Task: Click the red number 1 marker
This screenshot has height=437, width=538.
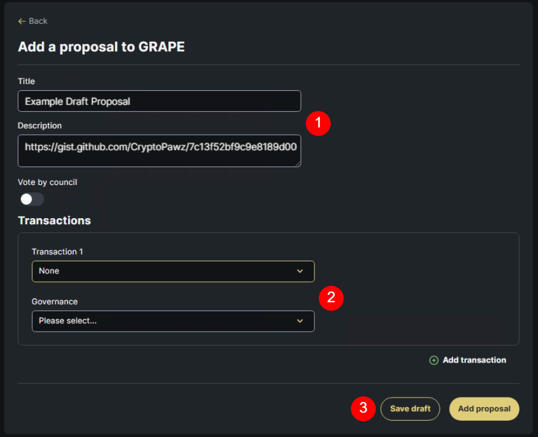Action: [x=318, y=123]
